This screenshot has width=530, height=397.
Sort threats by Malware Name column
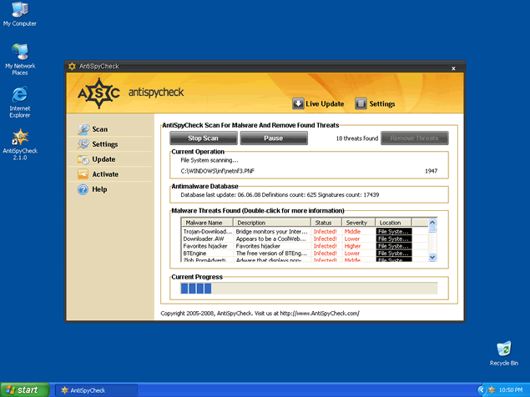point(204,223)
